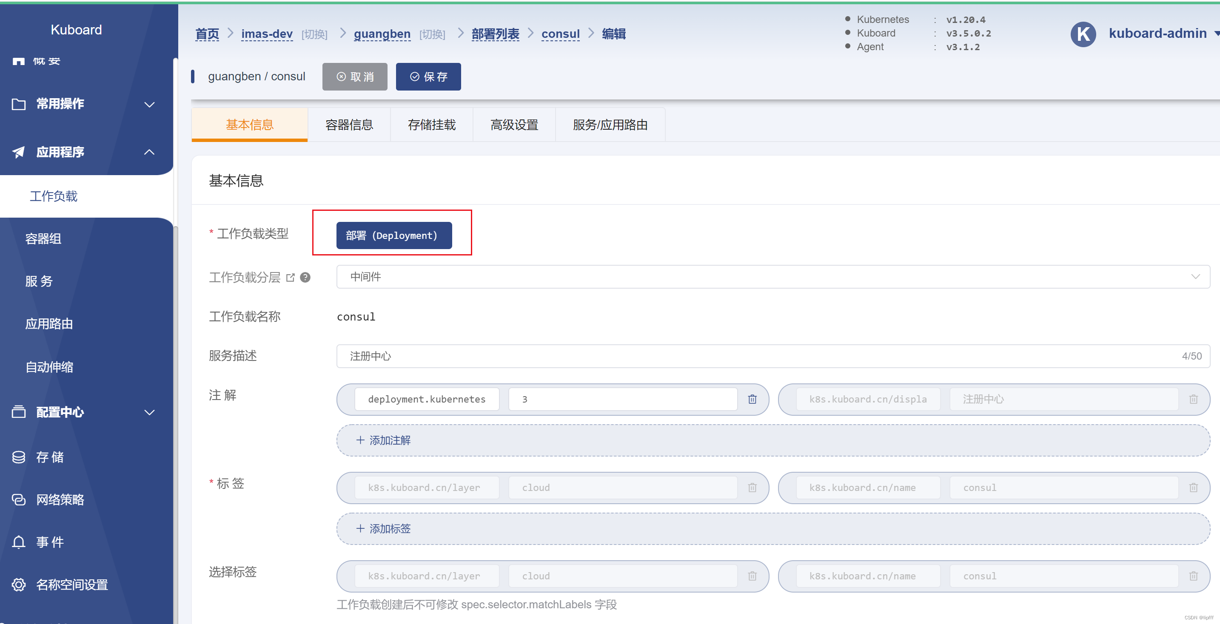Viewport: 1220px width, 624px height.
Task: Open the 事件 (Events) bell icon
Action: pos(19,542)
